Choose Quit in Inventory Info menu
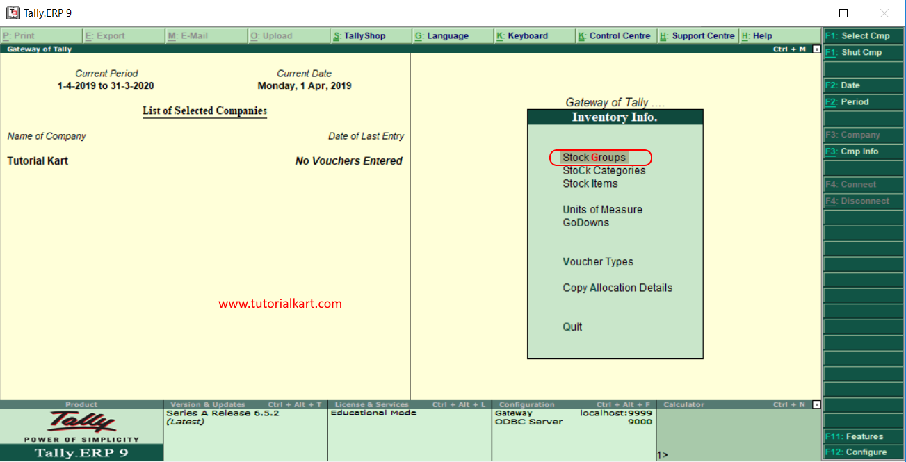The height and width of the screenshot is (462, 906). click(x=573, y=327)
